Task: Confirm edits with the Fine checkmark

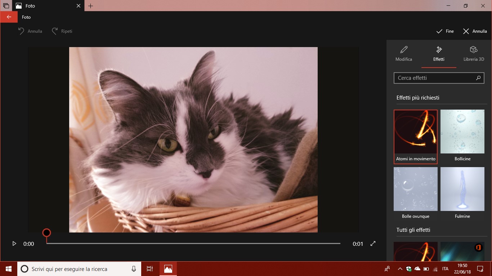Action: pyautogui.click(x=445, y=31)
